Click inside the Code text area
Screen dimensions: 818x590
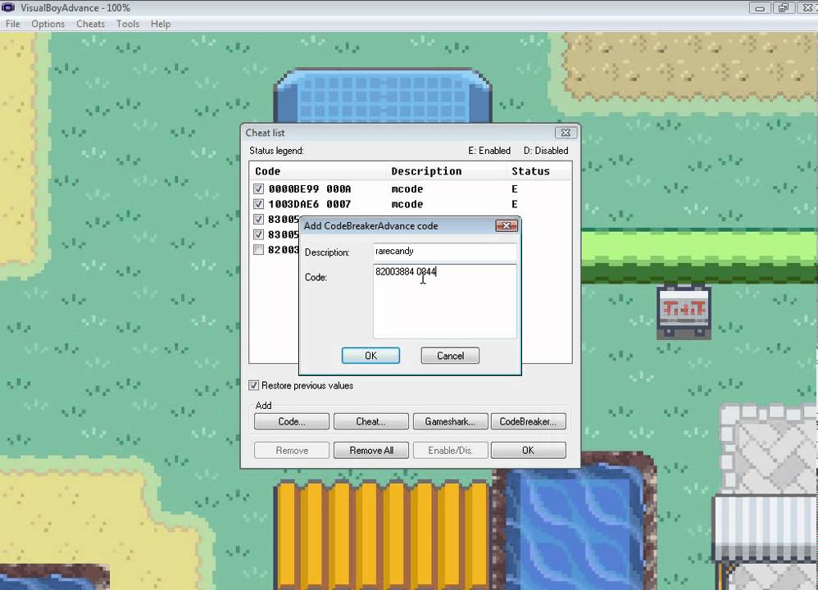444,302
